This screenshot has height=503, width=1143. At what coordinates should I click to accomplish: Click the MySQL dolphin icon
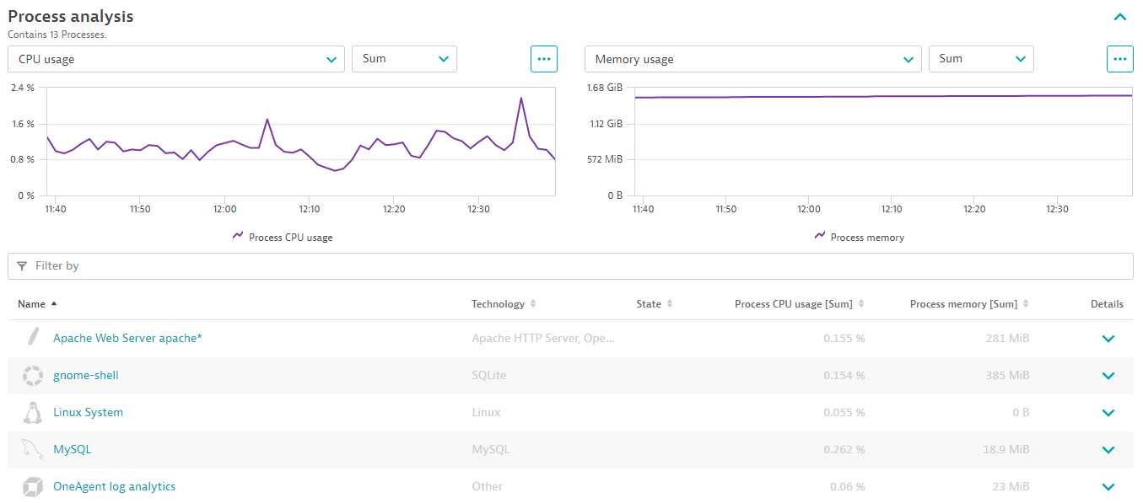click(32, 449)
